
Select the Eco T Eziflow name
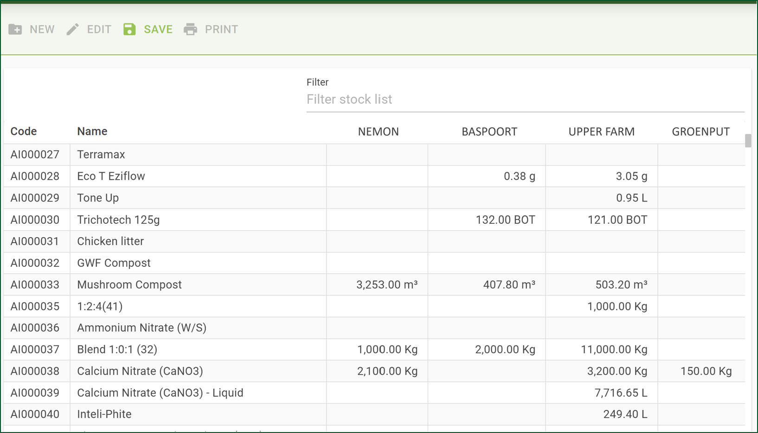tap(111, 176)
